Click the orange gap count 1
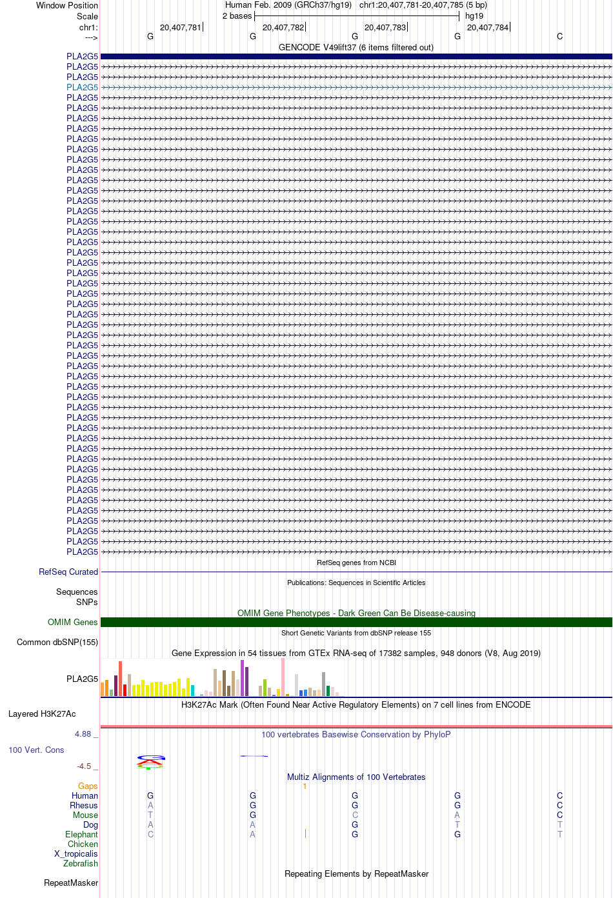 coord(305,786)
